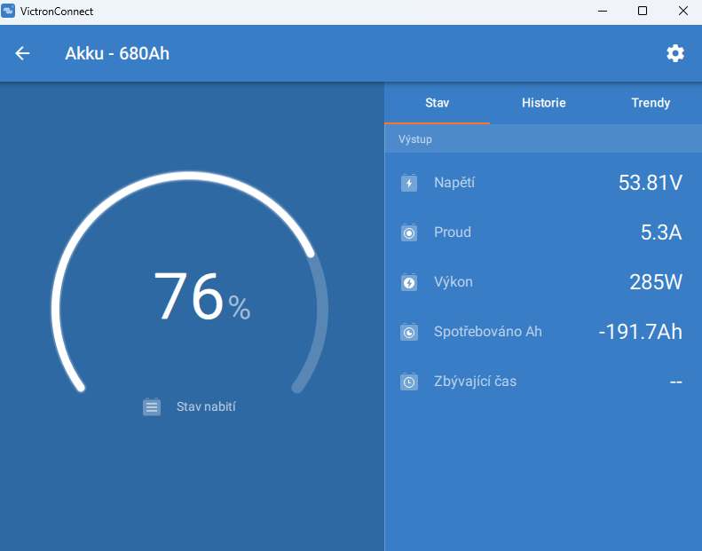Select the Trendy tab

651,103
